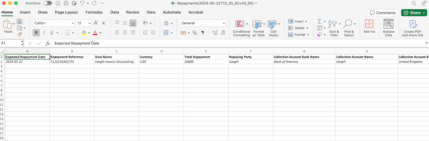Image resolution: width=429 pixels, height=141 pixels.
Task: Click the Analyse Data icon
Action: tap(388, 28)
